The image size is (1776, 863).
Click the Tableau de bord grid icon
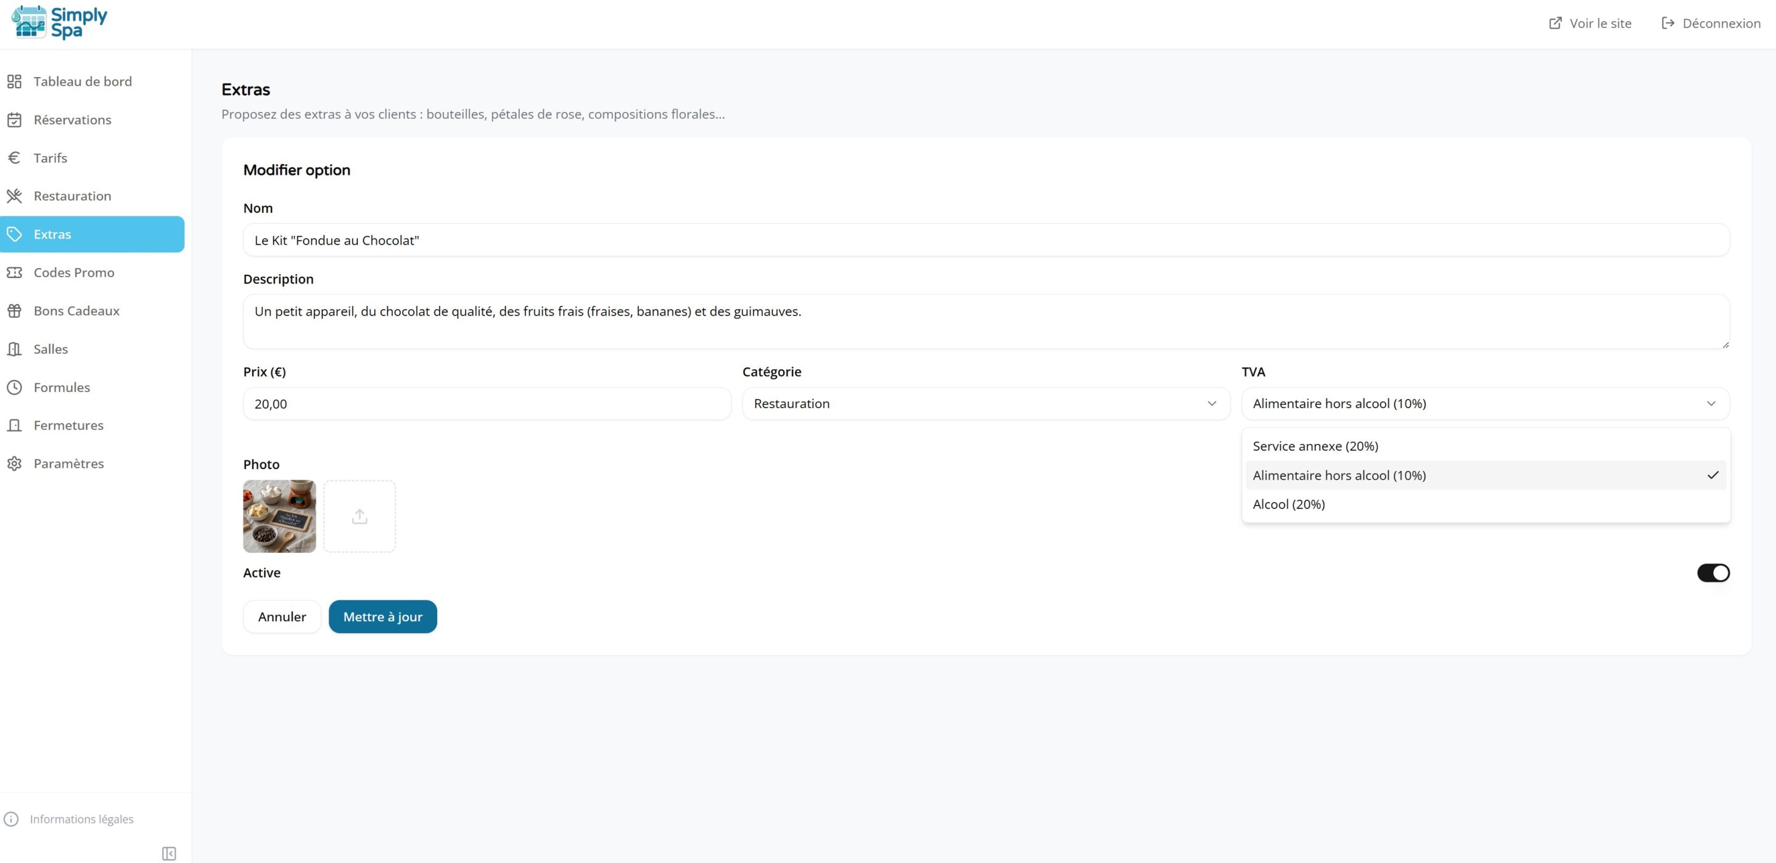[14, 81]
